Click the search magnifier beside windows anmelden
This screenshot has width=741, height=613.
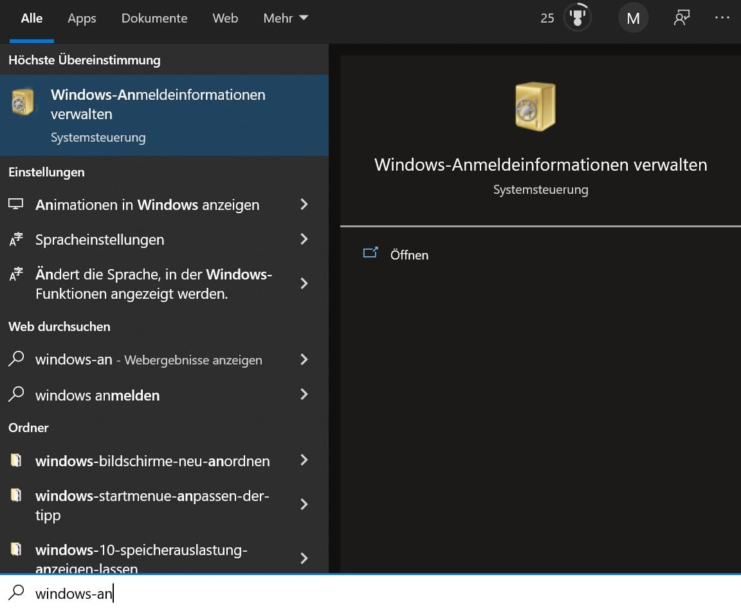16,395
